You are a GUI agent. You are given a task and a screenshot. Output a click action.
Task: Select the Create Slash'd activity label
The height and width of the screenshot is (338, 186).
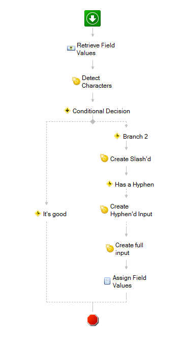131,159
